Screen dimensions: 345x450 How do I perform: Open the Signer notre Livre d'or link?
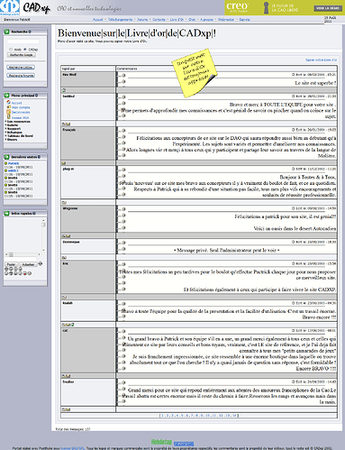(x=321, y=60)
